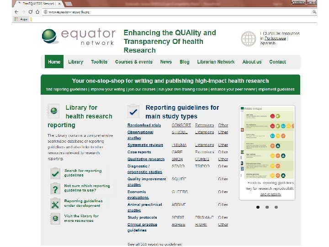This screenshot has height=247, width=329.
Task: Click the world globe language icon
Action: tap(249, 39)
